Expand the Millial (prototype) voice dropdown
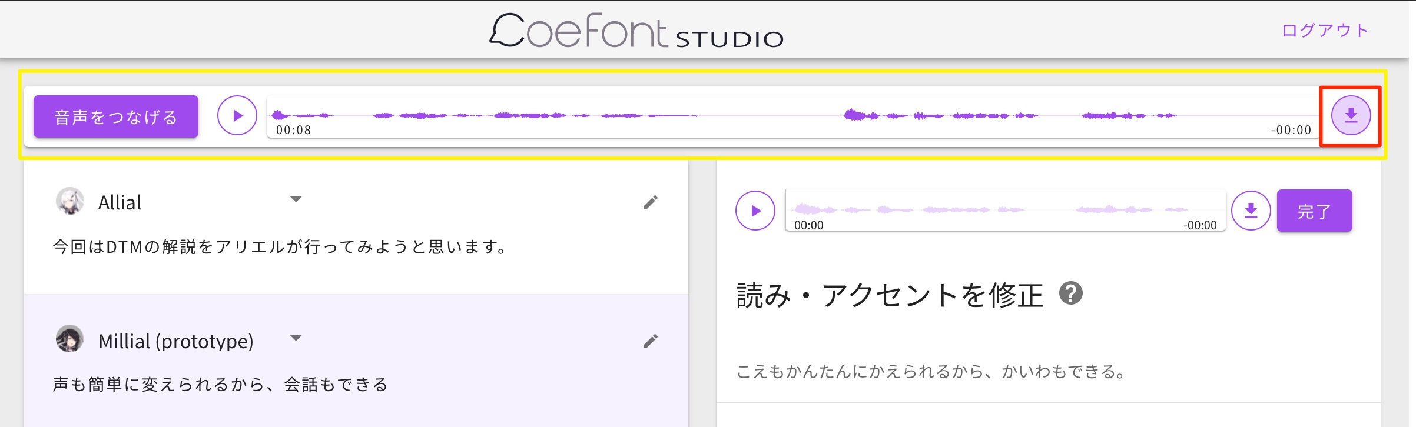This screenshot has width=1416, height=427. point(296,338)
